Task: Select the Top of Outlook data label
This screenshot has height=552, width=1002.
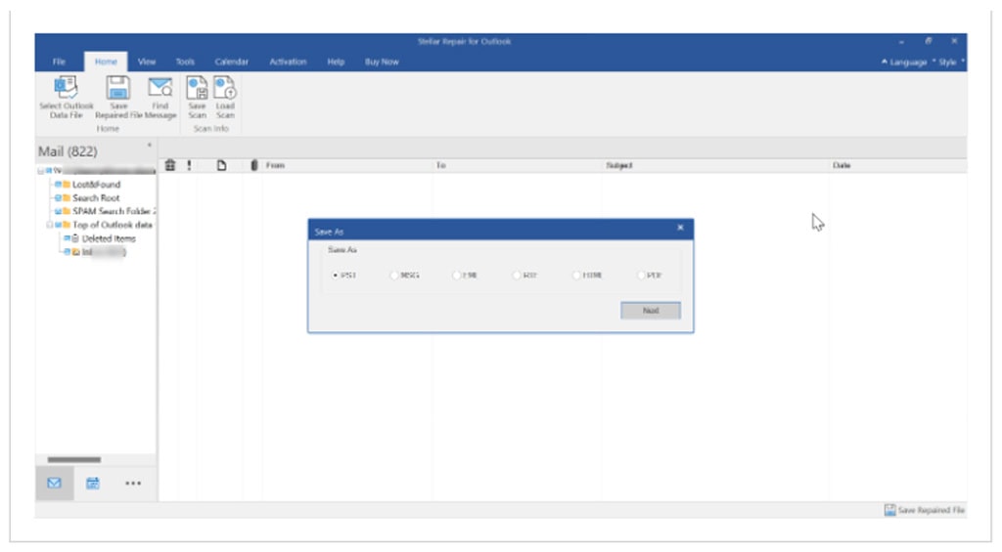Action: click(113, 225)
